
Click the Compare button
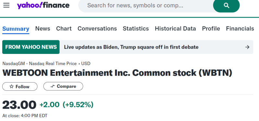tap(63, 86)
